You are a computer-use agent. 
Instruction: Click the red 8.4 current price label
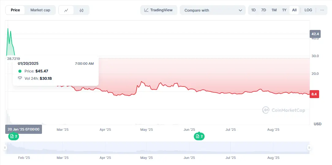pyautogui.click(x=314, y=94)
